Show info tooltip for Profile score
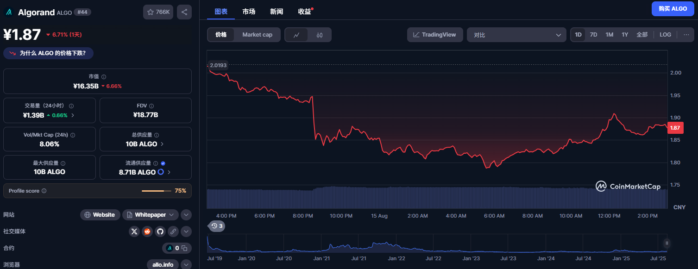The height and width of the screenshot is (269, 698). click(44, 191)
